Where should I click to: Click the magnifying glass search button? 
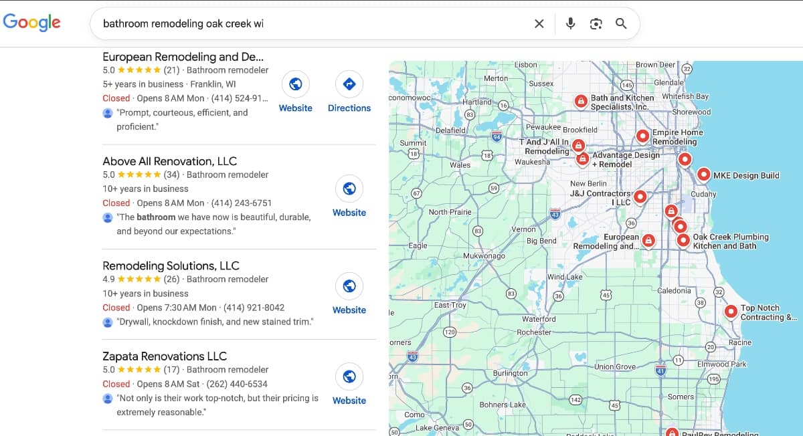click(621, 24)
